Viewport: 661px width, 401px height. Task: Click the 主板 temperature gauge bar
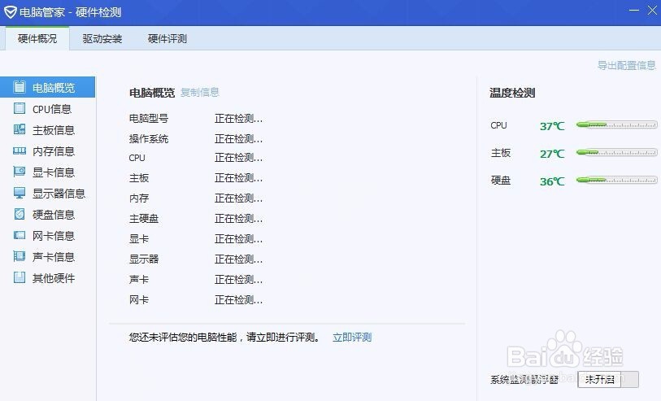point(616,152)
